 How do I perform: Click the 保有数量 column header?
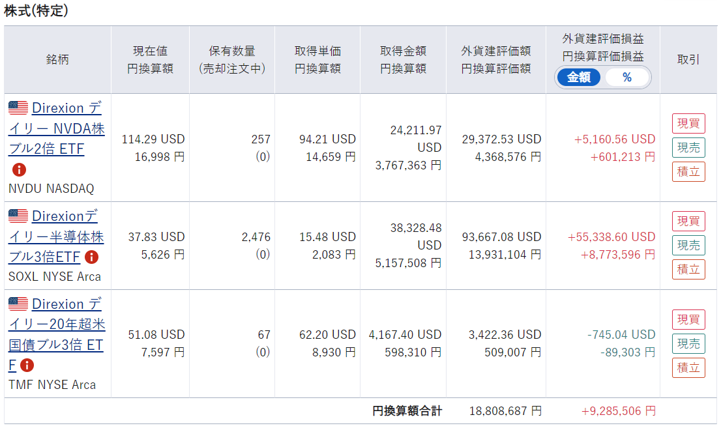(232, 60)
